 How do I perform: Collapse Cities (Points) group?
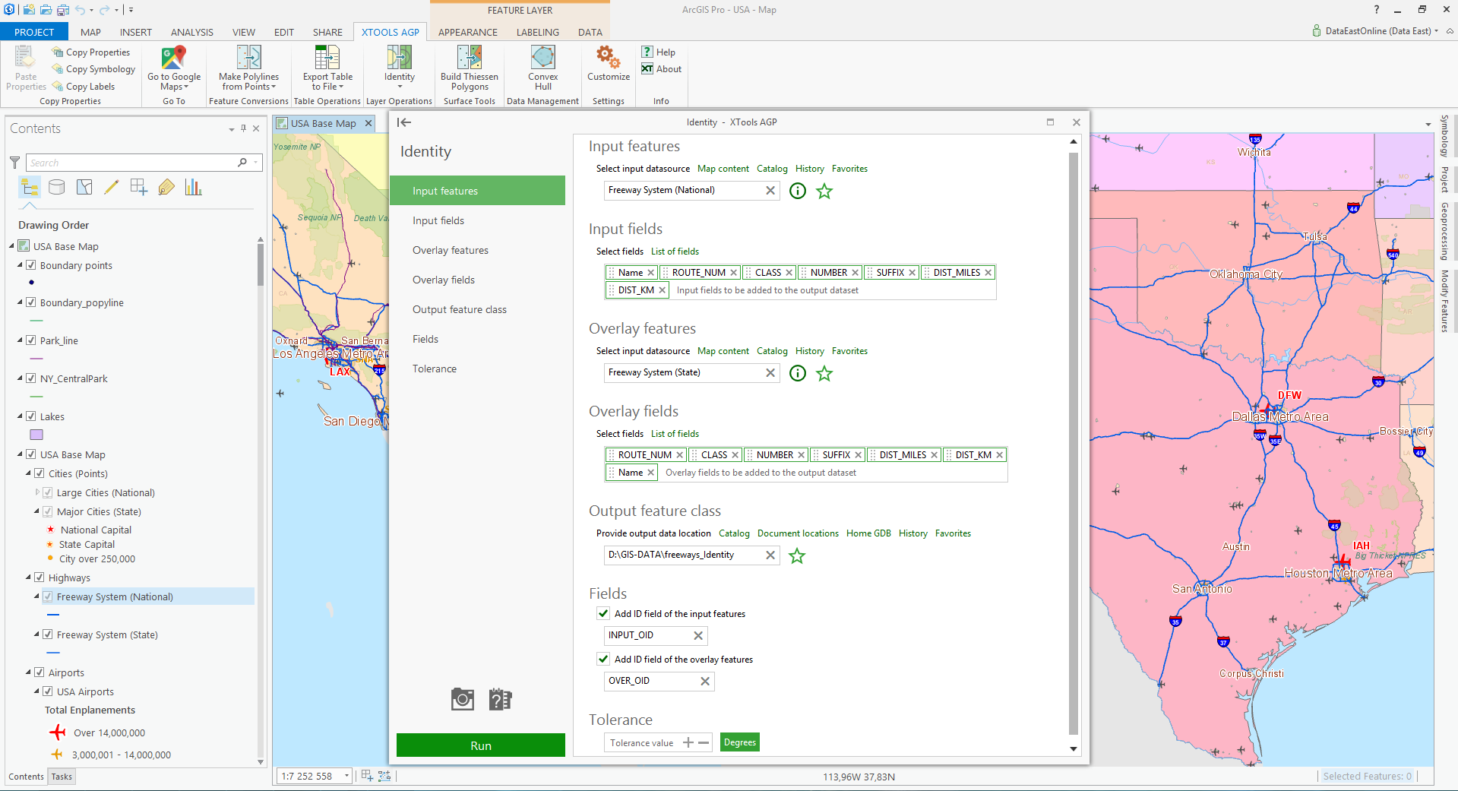(x=29, y=473)
